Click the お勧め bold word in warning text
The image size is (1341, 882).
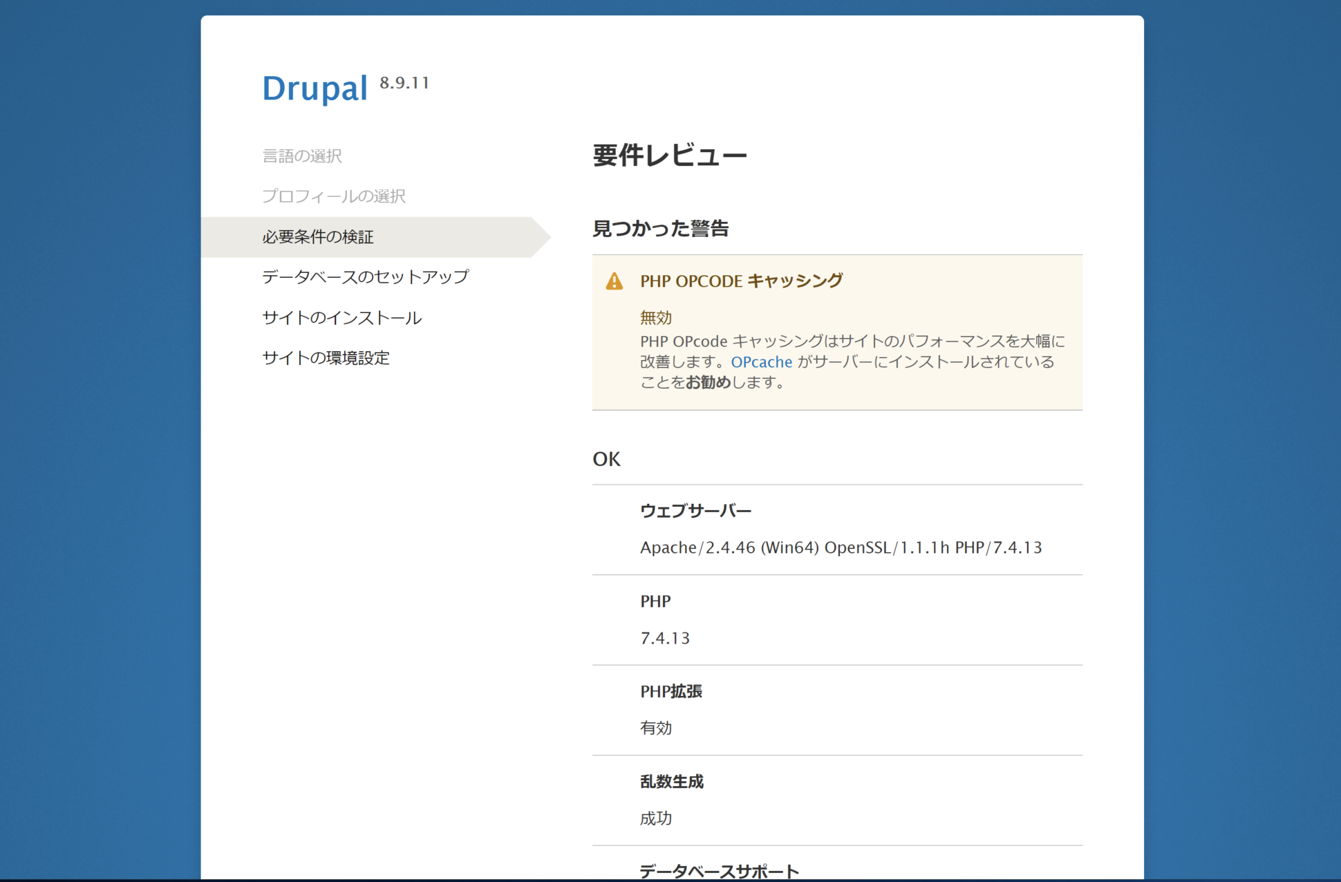click(x=708, y=382)
